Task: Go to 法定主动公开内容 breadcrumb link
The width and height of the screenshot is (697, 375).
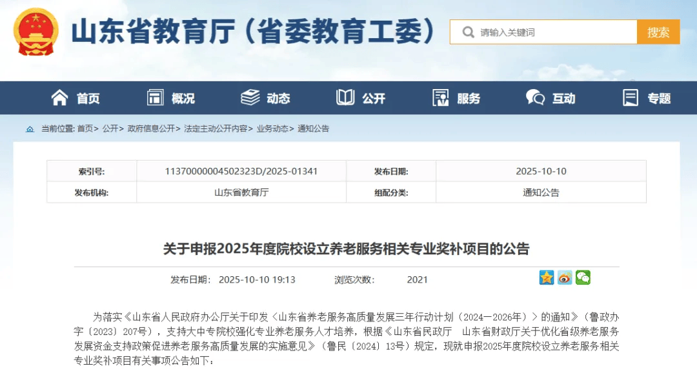Action: pos(215,129)
